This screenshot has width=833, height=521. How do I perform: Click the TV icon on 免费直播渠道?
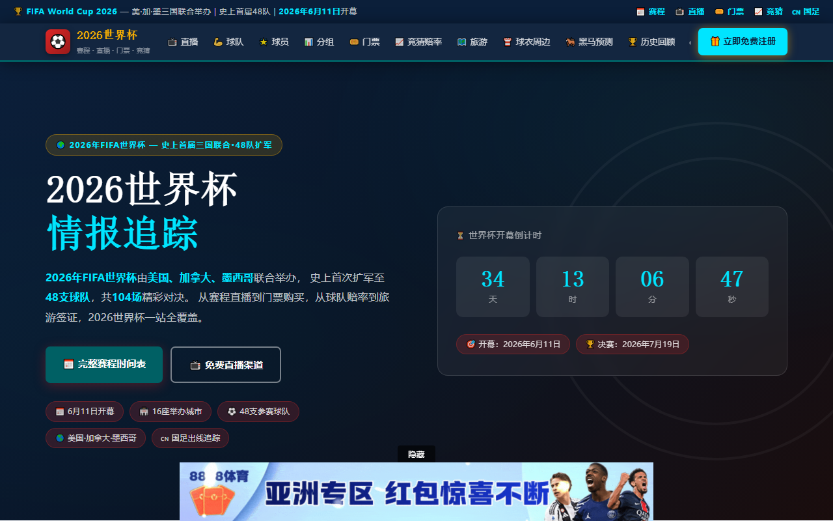(195, 365)
